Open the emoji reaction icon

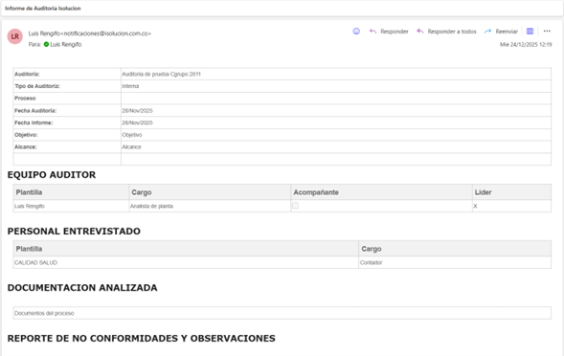[x=356, y=32]
